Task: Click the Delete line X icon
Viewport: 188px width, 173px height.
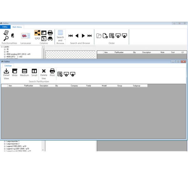Action: 44,71
